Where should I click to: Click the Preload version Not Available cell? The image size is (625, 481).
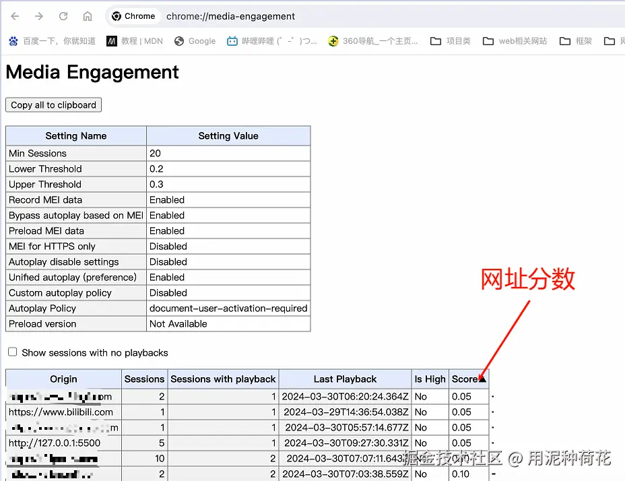(228, 324)
